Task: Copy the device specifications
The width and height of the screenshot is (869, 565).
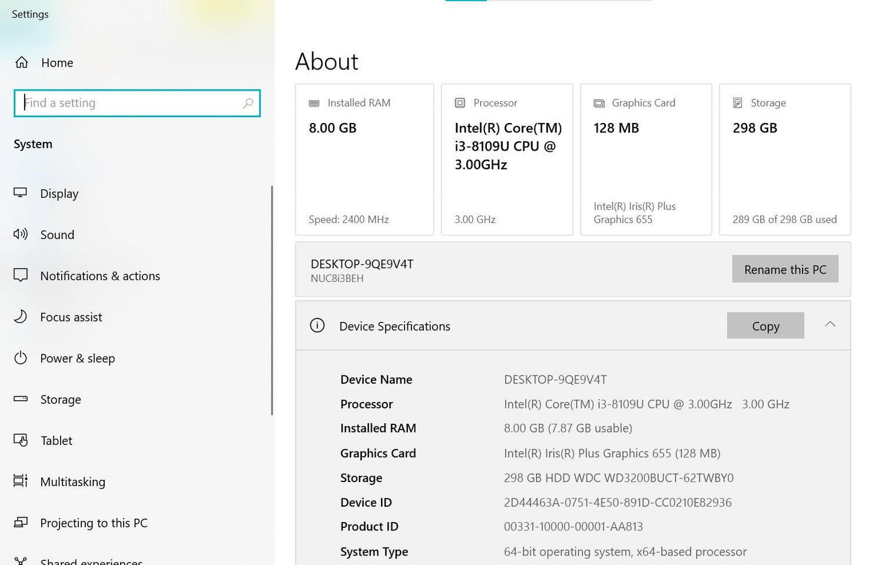Action: (765, 326)
